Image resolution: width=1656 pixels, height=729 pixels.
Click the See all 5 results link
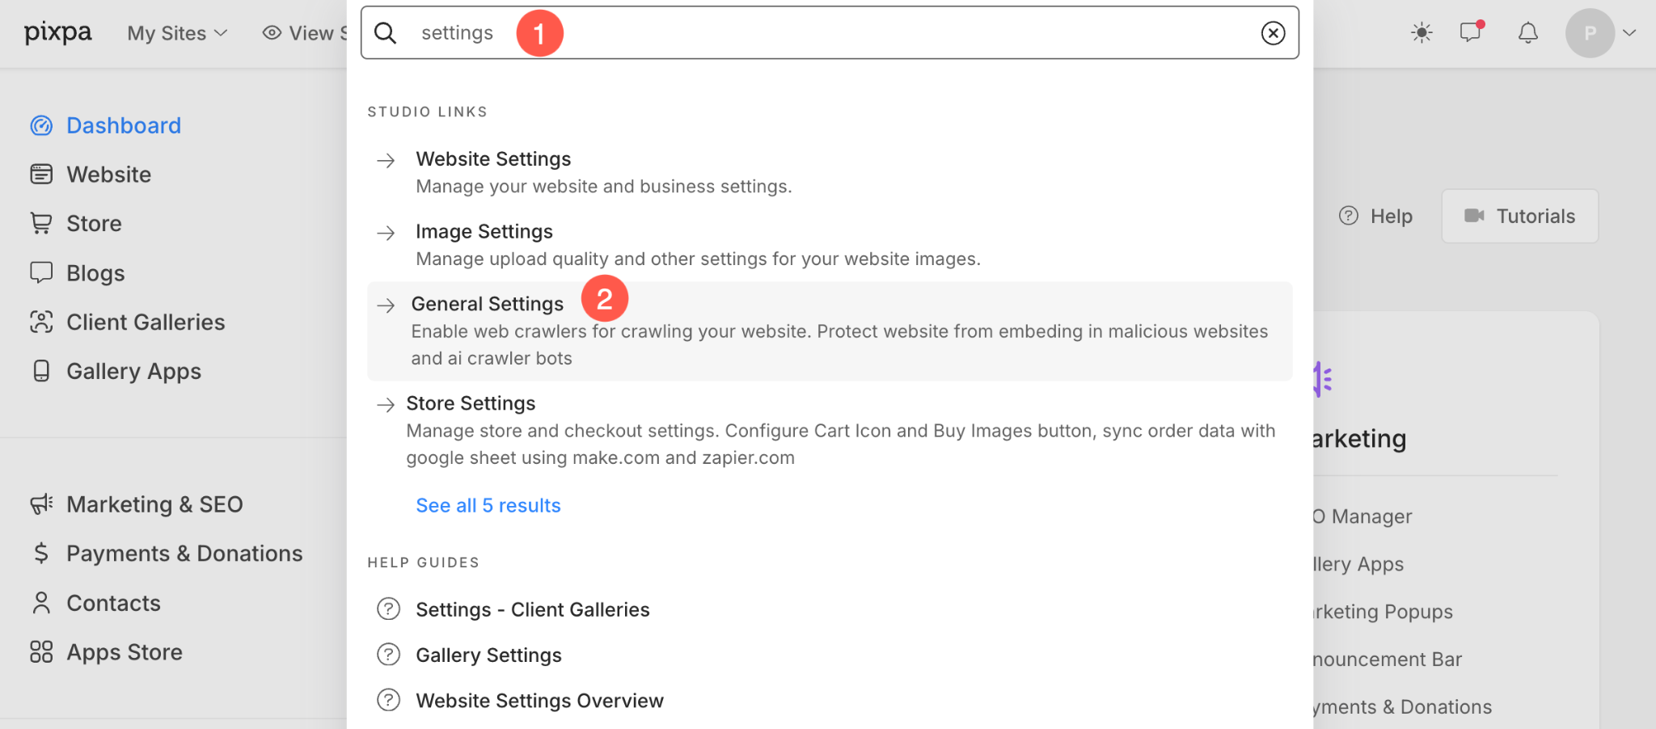(488, 505)
